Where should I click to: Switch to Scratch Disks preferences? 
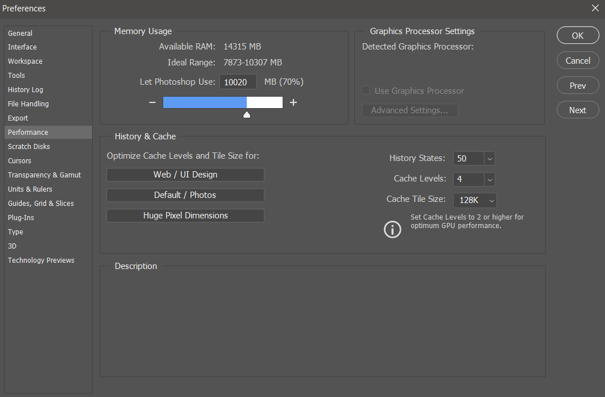click(28, 146)
